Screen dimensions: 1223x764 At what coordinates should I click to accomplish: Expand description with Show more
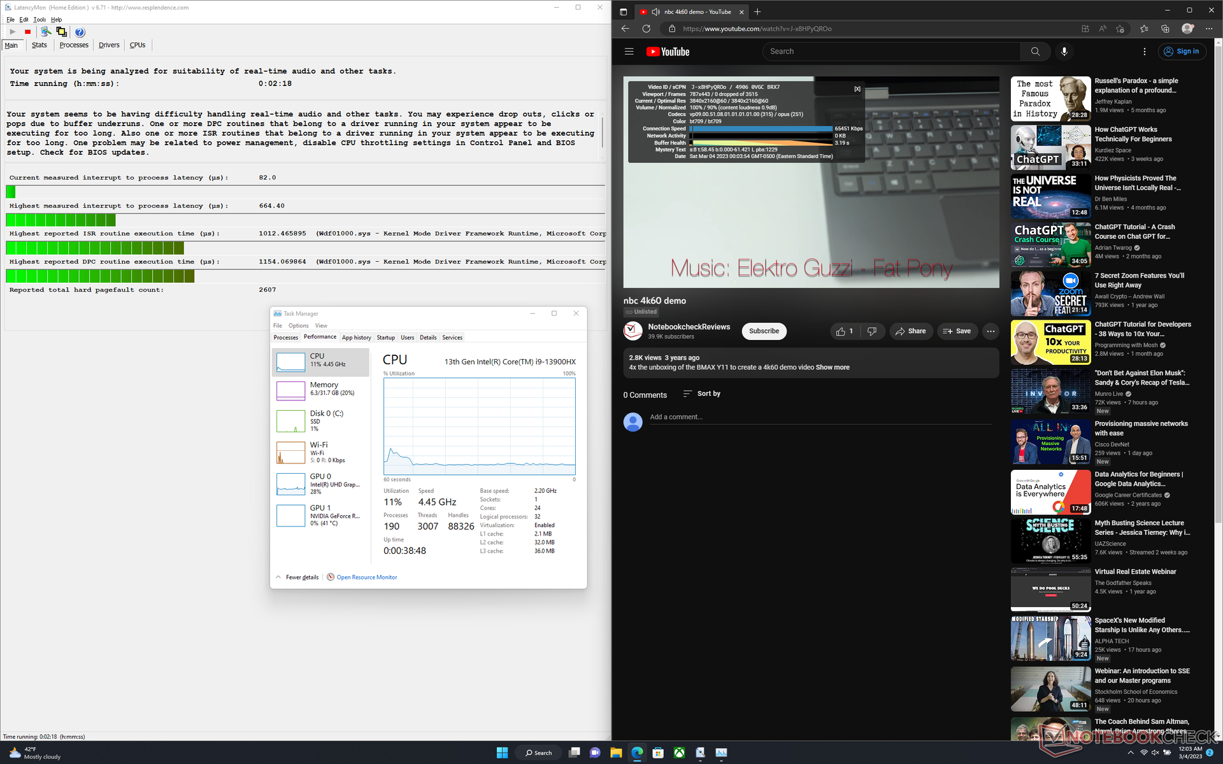(833, 367)
